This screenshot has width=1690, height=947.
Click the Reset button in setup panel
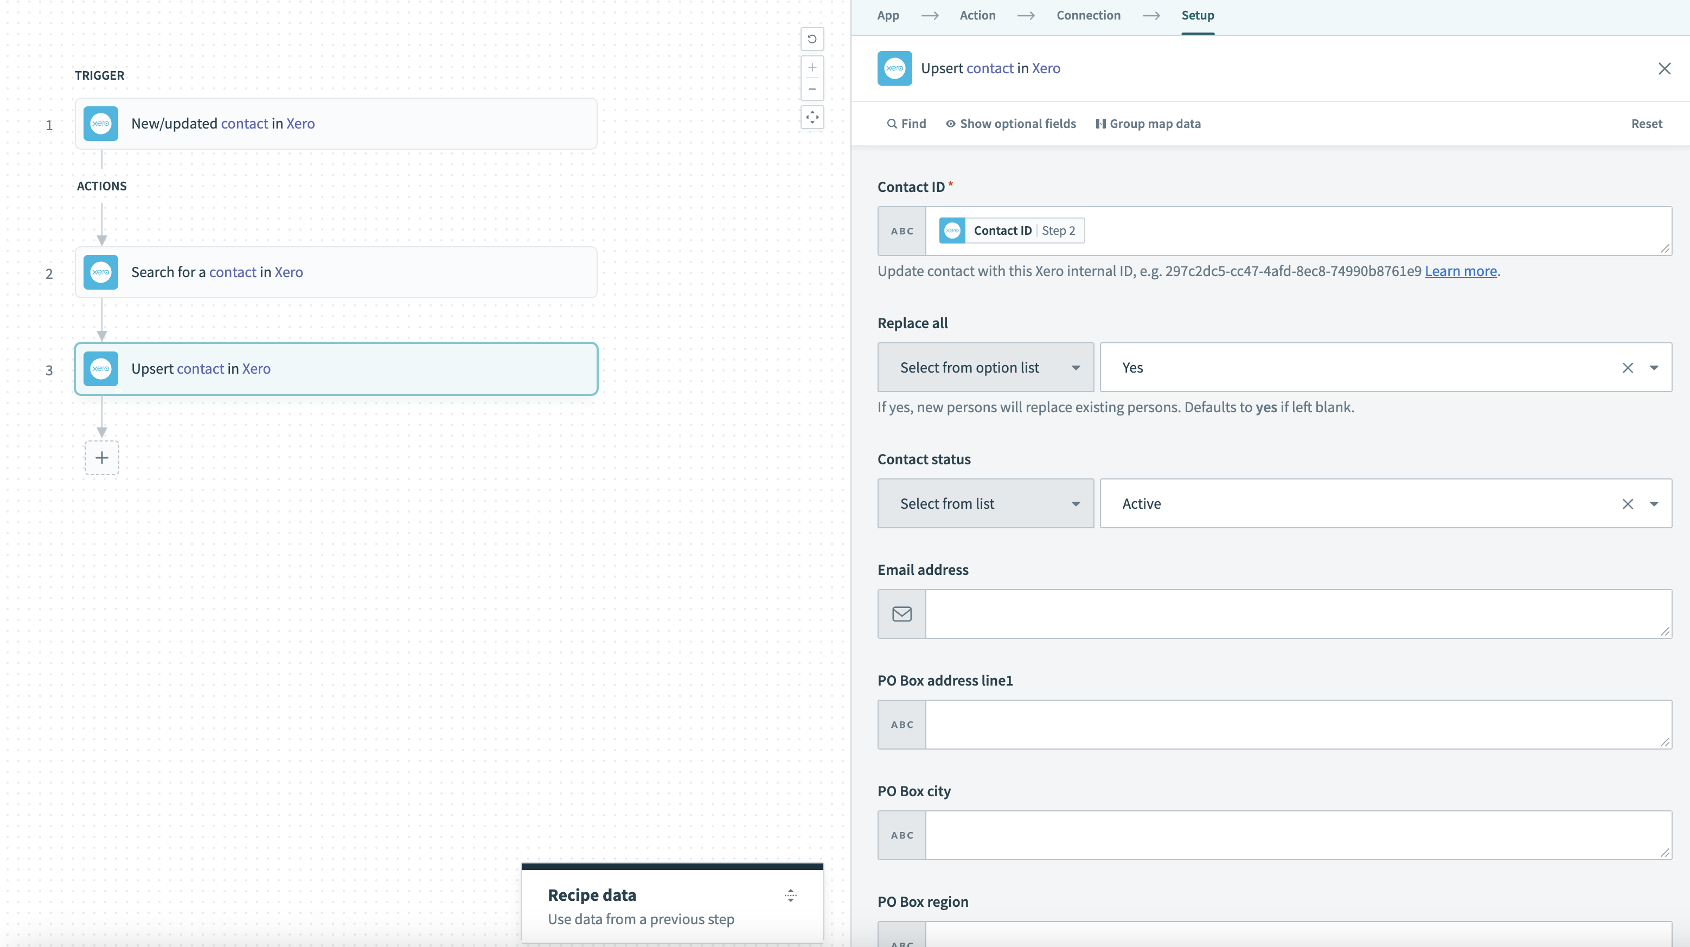(x=1645, y=123)
